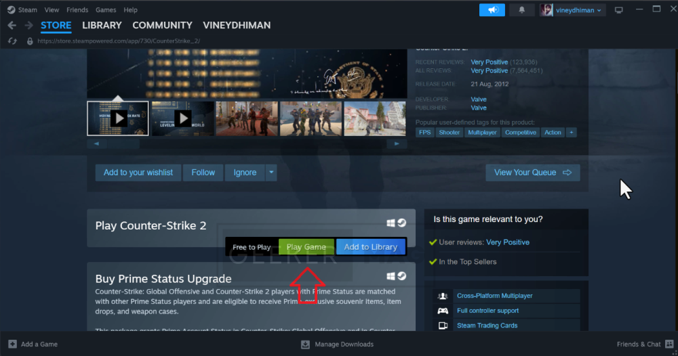
Task: Click the Follow button
Action: (203, 173)
